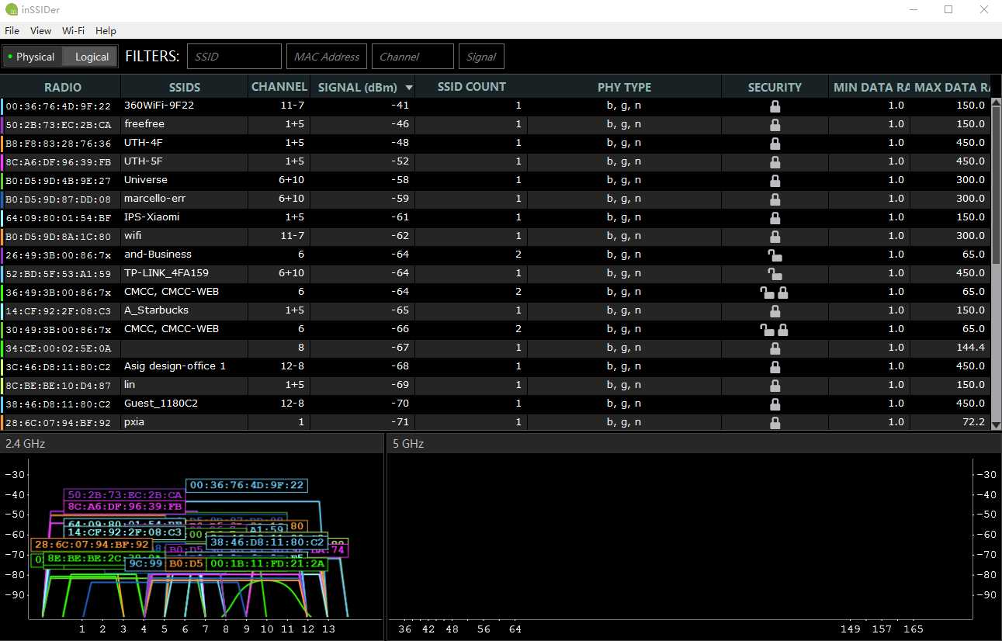
Task: Sort by the SSID COUNT column header
Action: [x=471, y=87]
